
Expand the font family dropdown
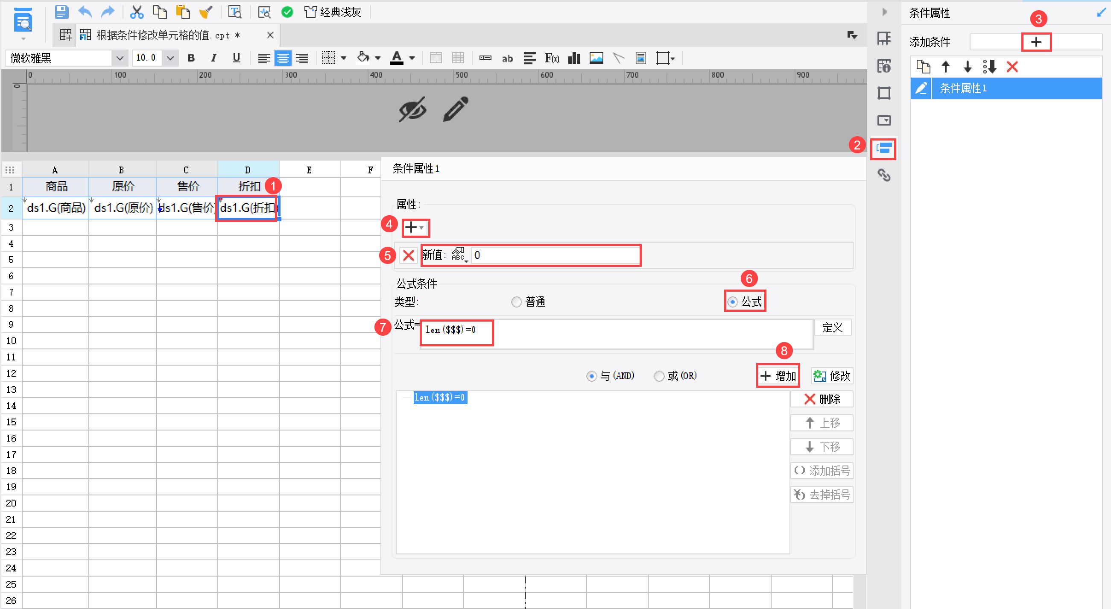[120, 58]
